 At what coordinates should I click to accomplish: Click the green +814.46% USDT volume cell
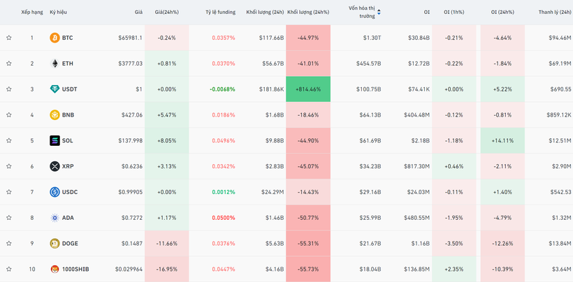click(308, 89)
